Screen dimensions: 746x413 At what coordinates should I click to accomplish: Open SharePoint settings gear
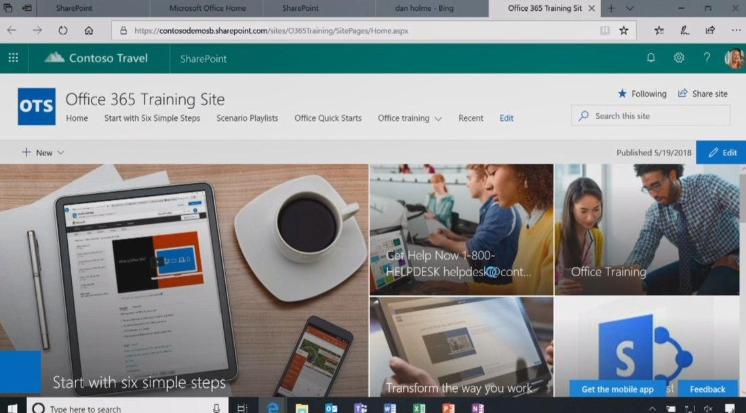pyautogui.click(x=679, y=58)
